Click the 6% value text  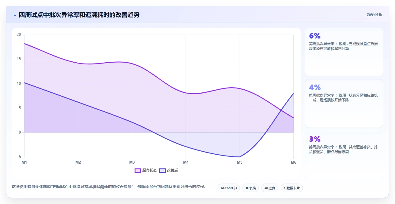coord(315,36)
